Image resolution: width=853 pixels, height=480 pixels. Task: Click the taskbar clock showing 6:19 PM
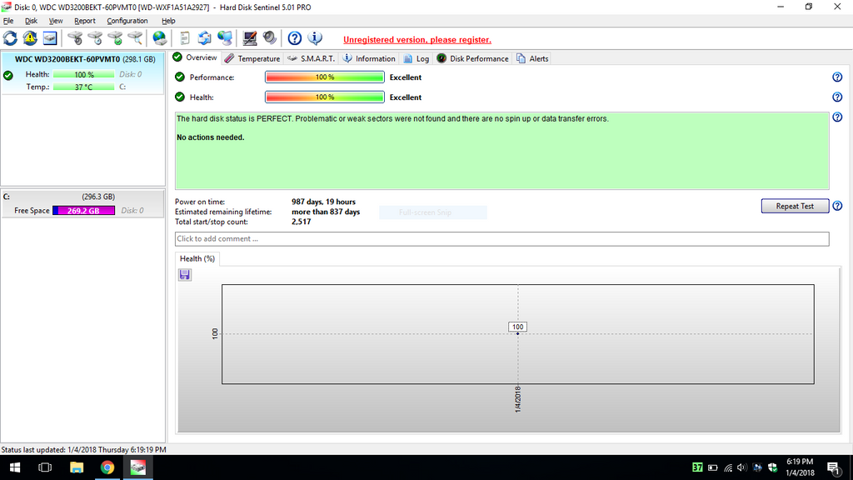(x=801, y=467)
